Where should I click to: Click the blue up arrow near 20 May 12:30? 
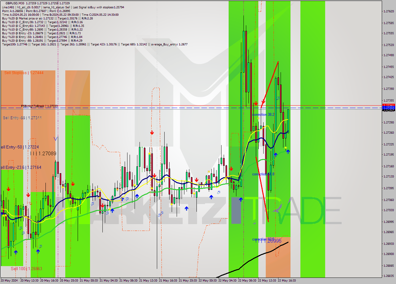click(38, 252)
